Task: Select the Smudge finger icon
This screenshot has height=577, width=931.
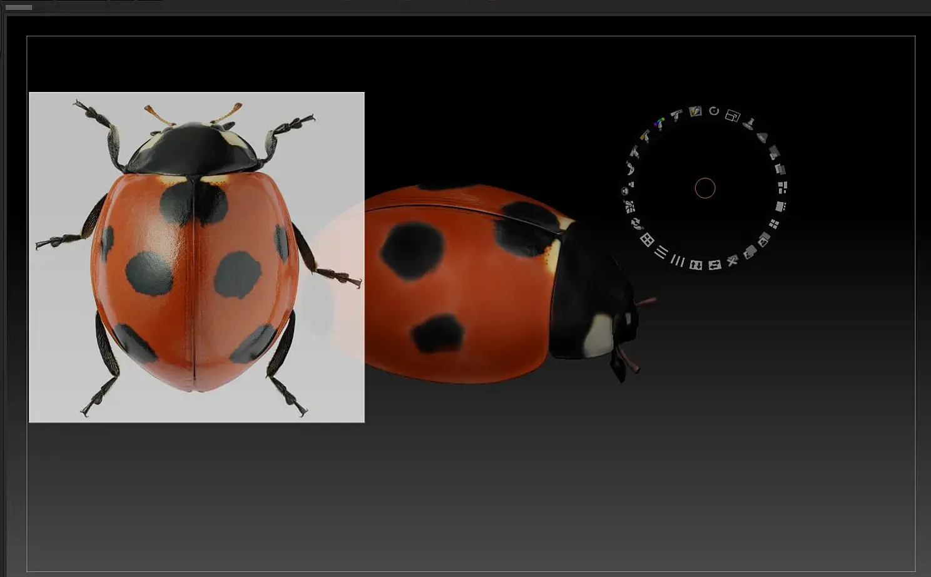Action: (630, 168)
